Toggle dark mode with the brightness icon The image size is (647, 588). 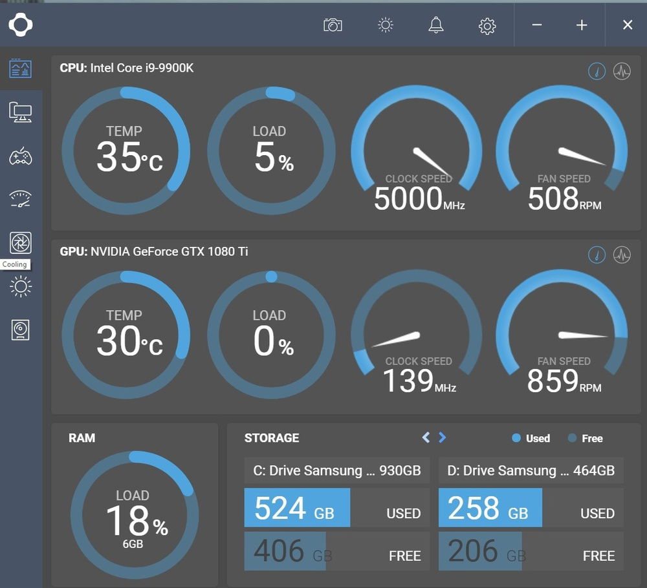(384, 25)
